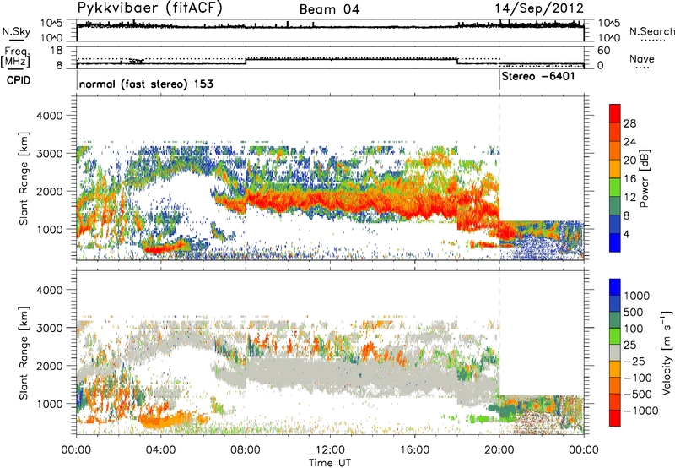Click the 'N.Sky' legend label
675x468 pixels.
coord(16,31)
